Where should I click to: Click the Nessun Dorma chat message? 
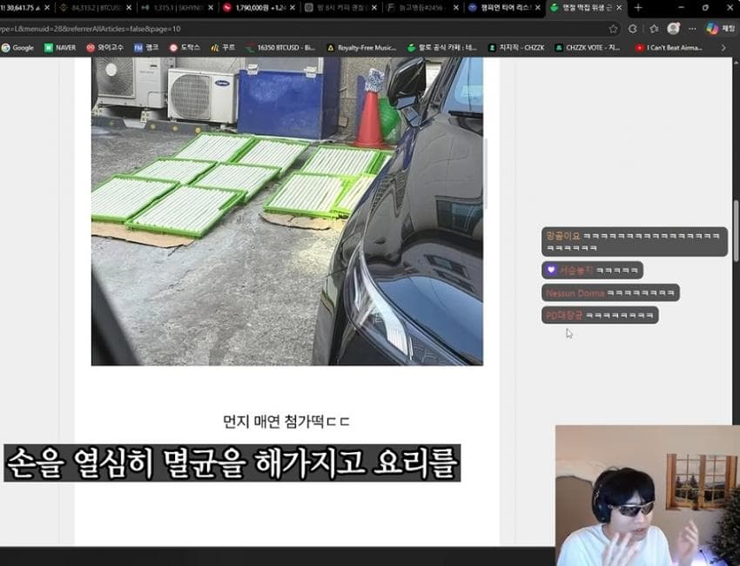coord(610,293)
